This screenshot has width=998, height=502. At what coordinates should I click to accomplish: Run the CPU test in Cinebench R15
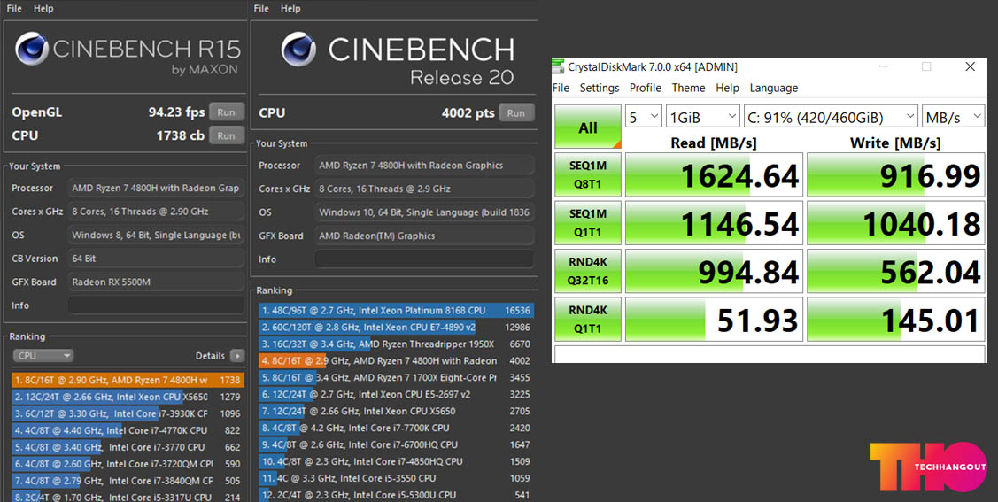[226, 135]
